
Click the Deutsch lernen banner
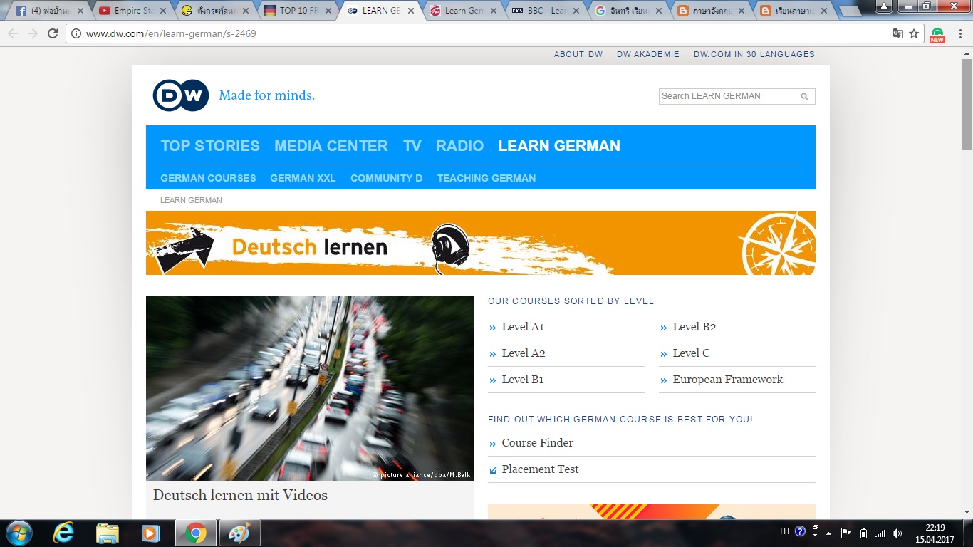[x=481, y=243]
